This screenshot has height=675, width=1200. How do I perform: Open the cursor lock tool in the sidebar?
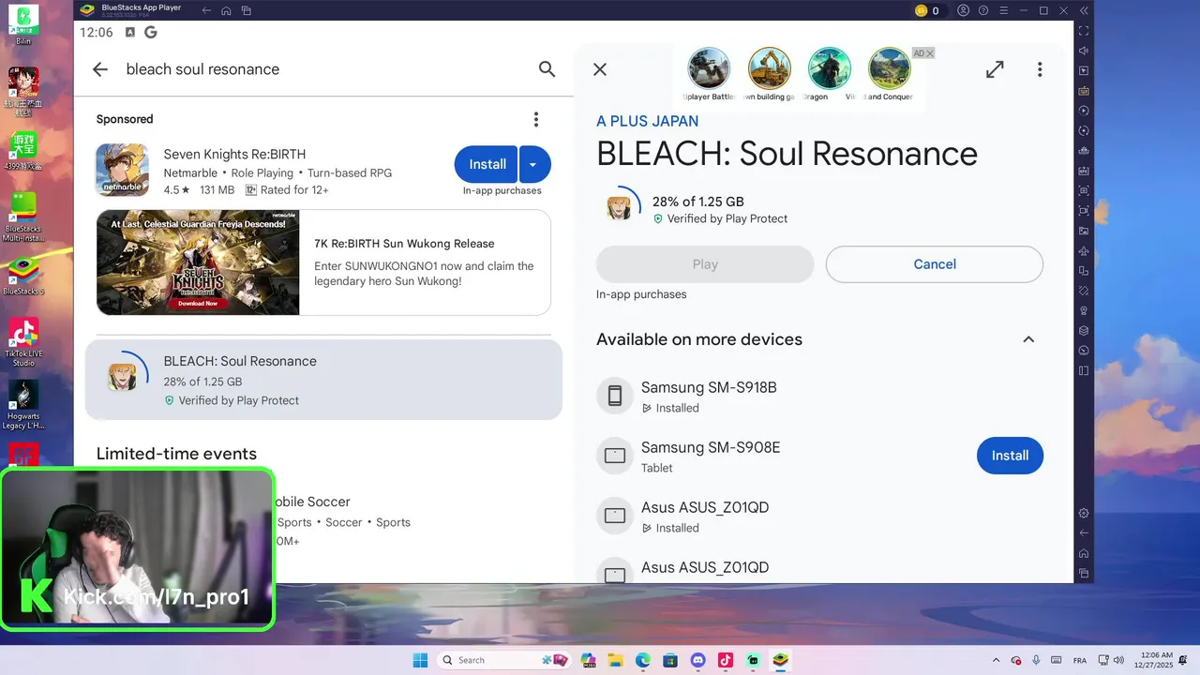tap(1084, 71)
